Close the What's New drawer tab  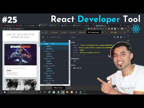[x=64, y=88]
